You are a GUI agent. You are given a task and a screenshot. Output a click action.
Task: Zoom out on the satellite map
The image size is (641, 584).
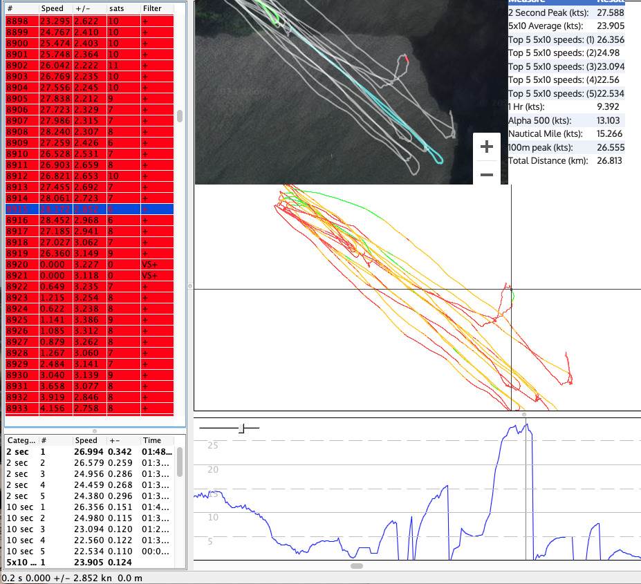(486, 174)
